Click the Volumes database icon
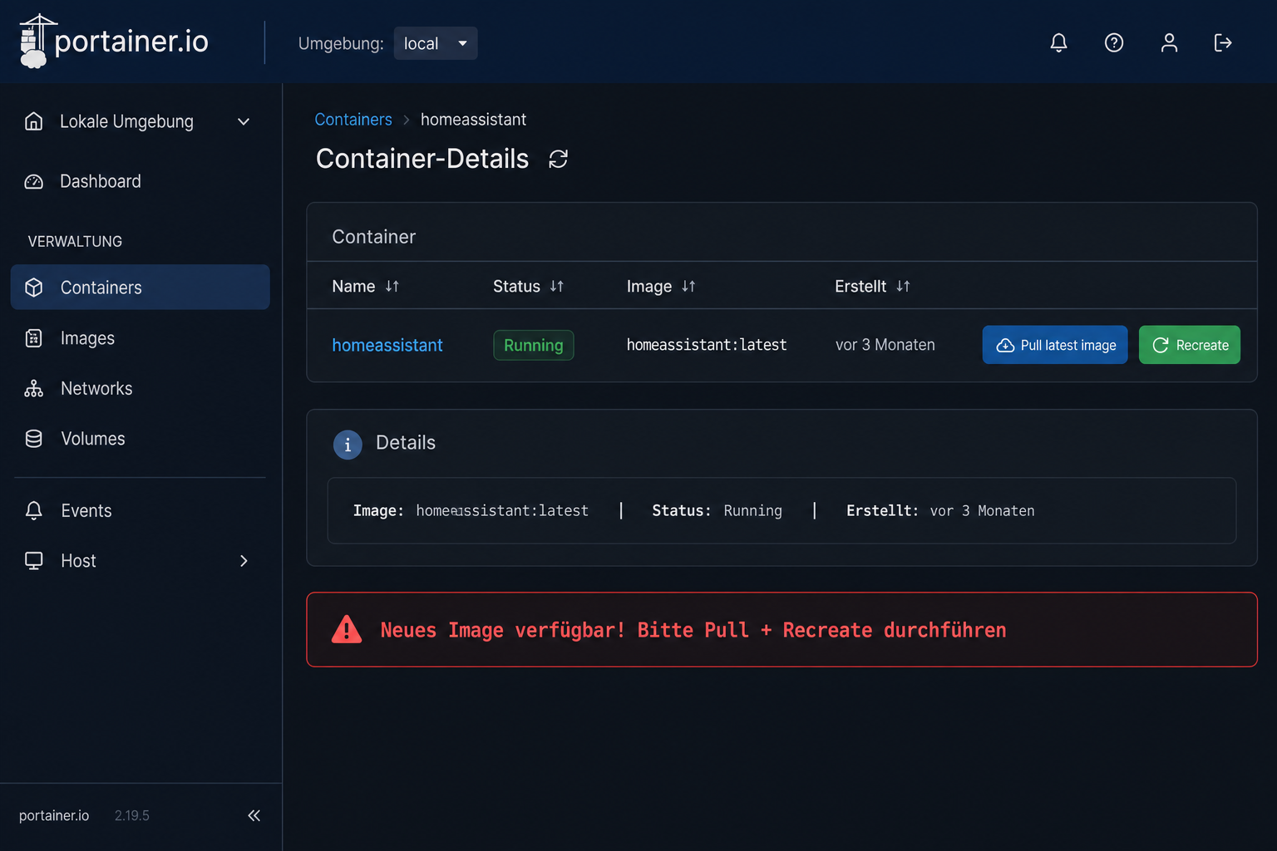Screen dimensions: 1277x851 click(x=34, y=439)
